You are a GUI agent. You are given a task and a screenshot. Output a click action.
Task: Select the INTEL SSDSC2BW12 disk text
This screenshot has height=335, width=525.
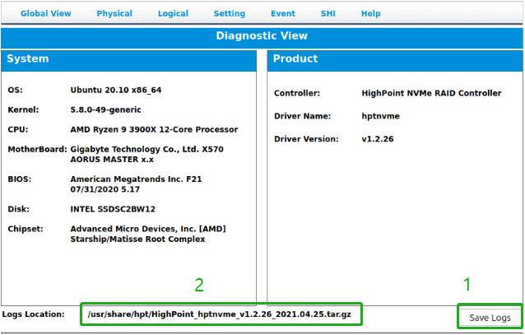(113, 209)
